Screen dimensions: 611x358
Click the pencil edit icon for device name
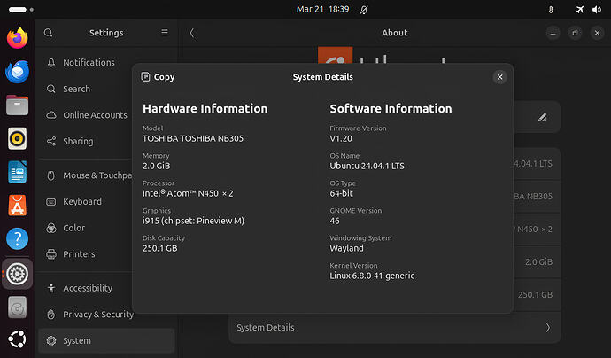(543, 117)
